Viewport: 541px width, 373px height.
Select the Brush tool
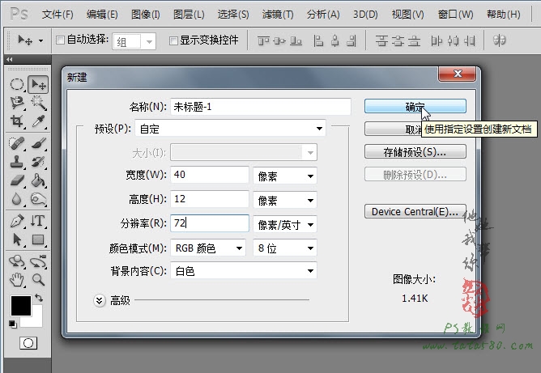[38, 143]
